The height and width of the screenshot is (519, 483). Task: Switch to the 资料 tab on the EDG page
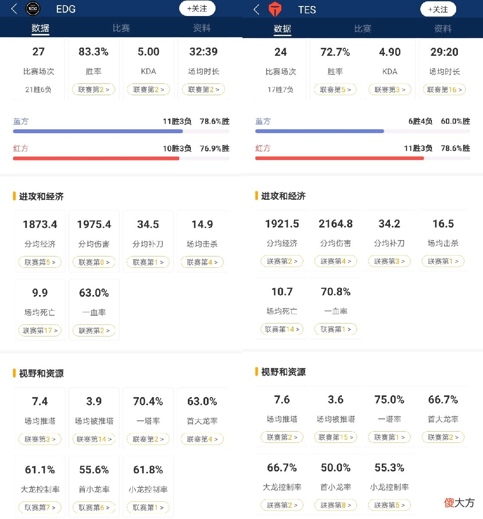[x=202, y=28]
